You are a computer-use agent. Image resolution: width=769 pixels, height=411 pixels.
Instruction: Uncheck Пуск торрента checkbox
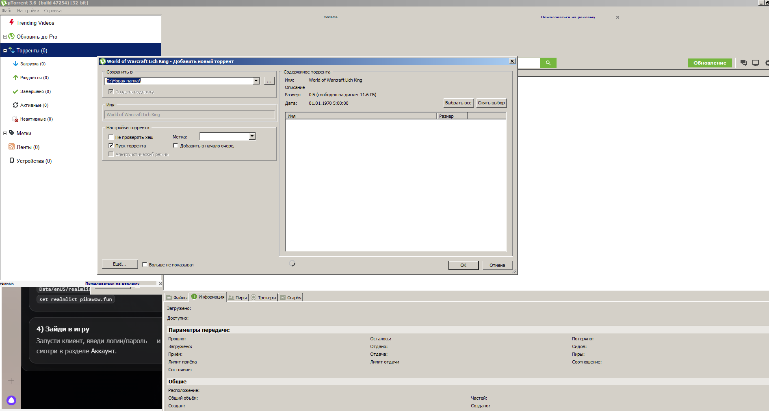(x=111, y=145)
